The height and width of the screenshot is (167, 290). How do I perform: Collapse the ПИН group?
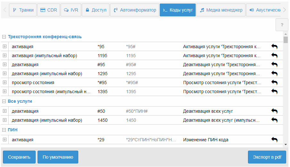pyautogui.click(x=4, y=130)
